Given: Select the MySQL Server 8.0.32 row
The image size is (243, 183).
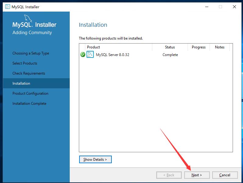Looking at the screenshot, I should (x=156, y=55).
